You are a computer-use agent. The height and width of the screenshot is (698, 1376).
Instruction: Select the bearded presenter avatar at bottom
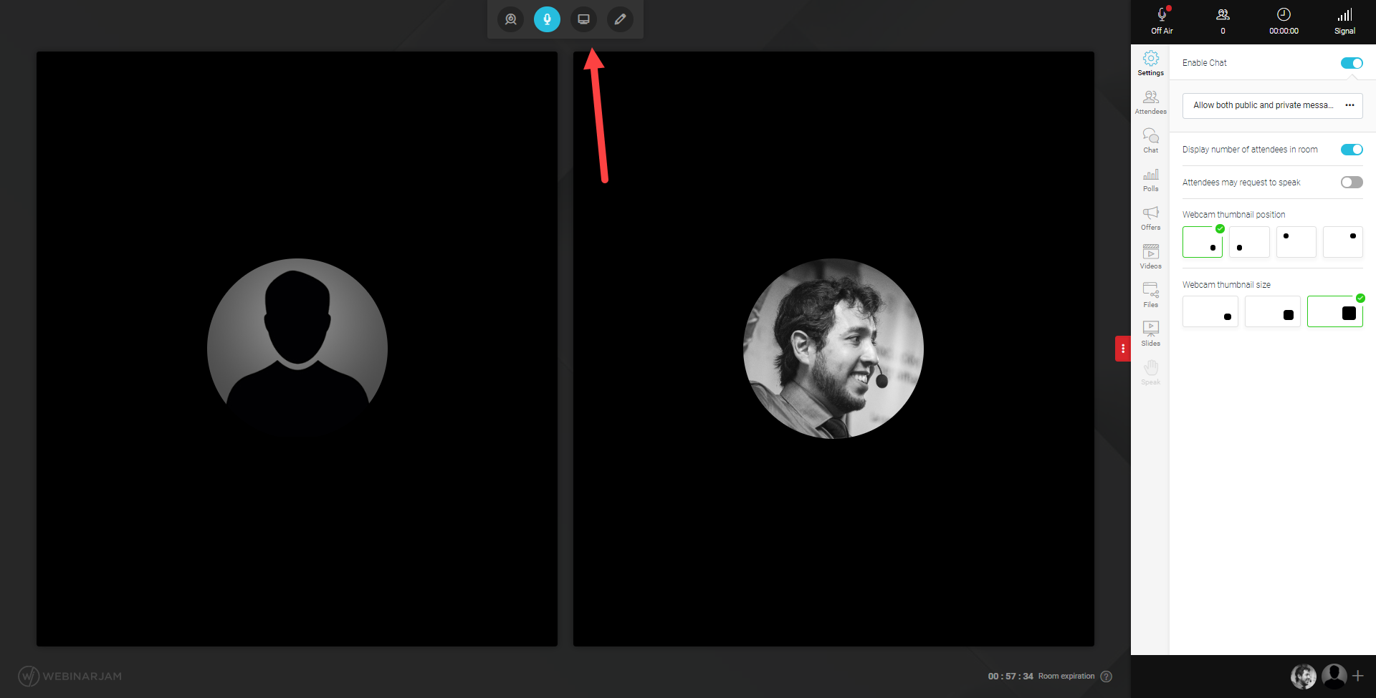click(x=1304, y=676)
